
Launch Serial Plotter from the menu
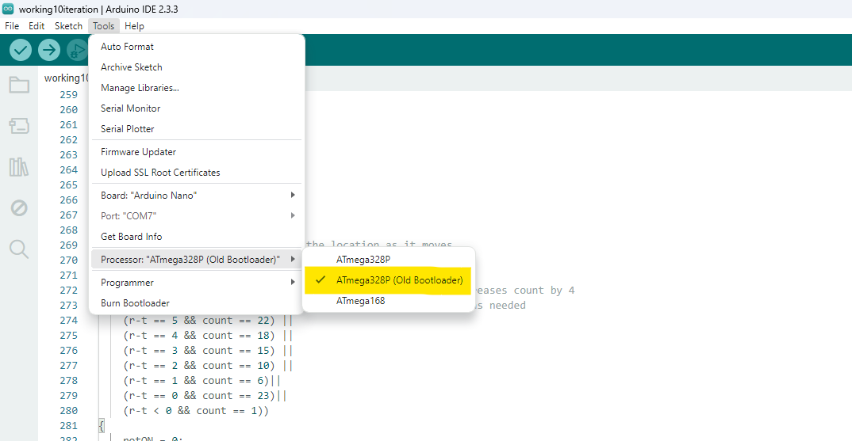click(x=196, y=129)
